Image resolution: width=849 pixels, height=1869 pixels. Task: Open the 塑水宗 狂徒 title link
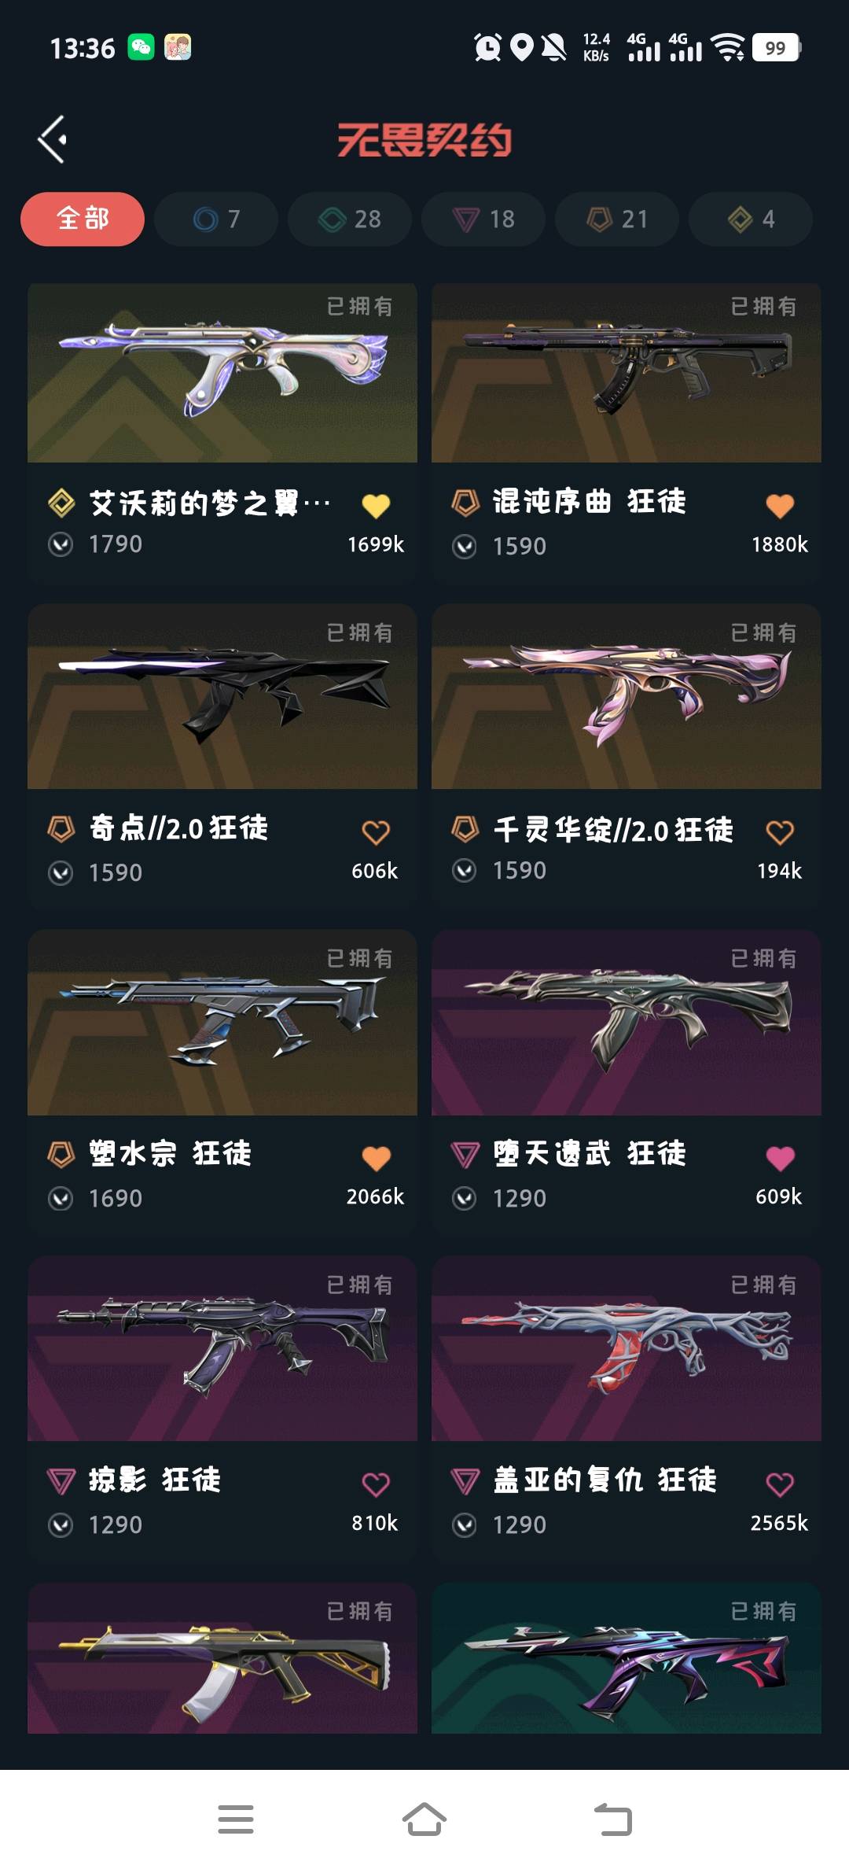click(x=170, y=1154)
